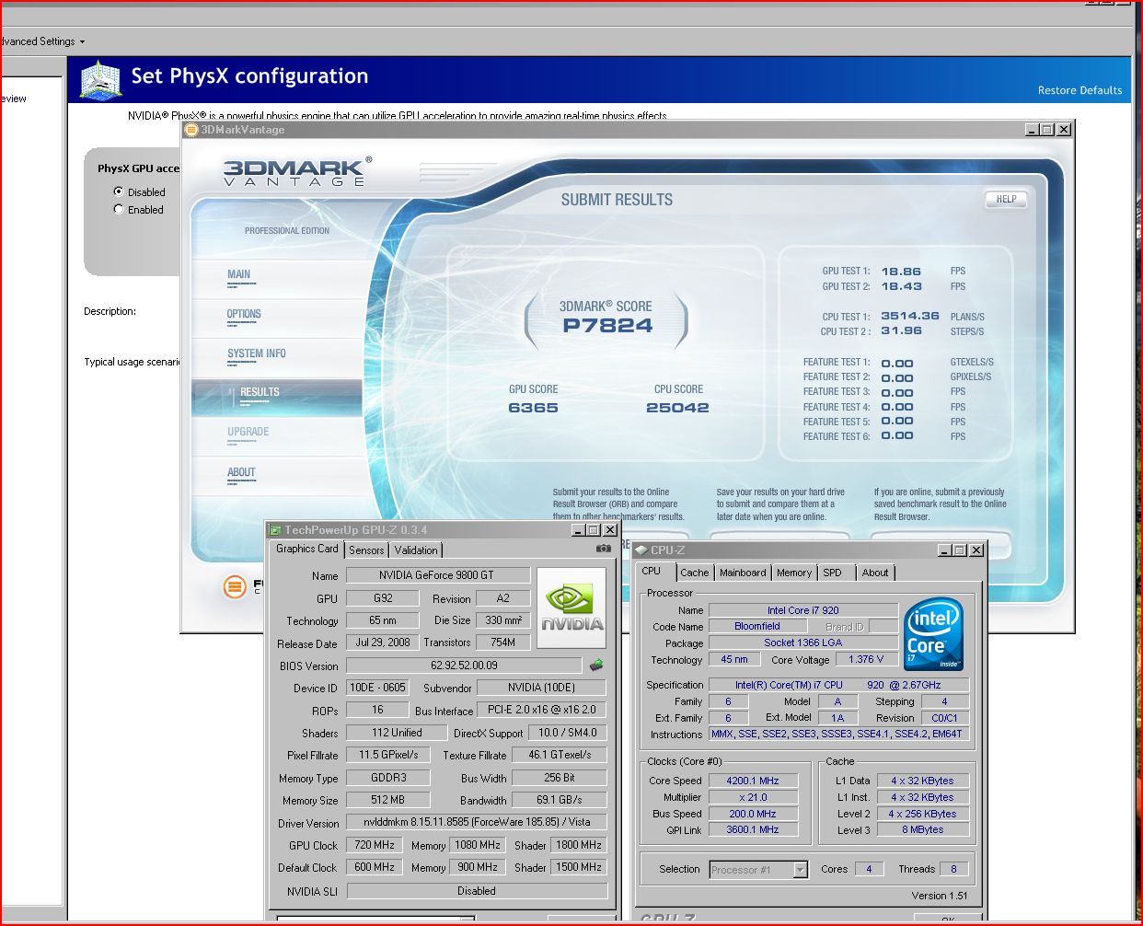
Task: Click the 3DMark Vantage title bar icon
Action: point(191,130)
